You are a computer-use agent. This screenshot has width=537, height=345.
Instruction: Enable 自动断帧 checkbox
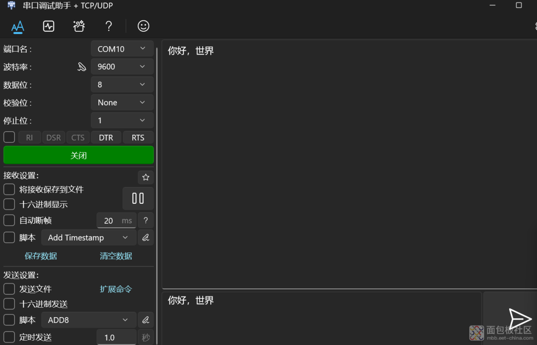9,220
